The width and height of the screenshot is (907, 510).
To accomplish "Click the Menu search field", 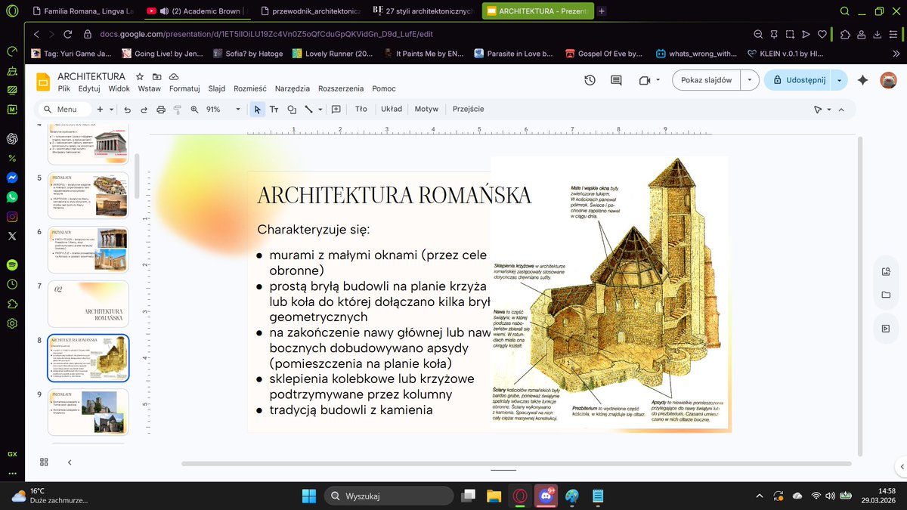I will [63, 110].
